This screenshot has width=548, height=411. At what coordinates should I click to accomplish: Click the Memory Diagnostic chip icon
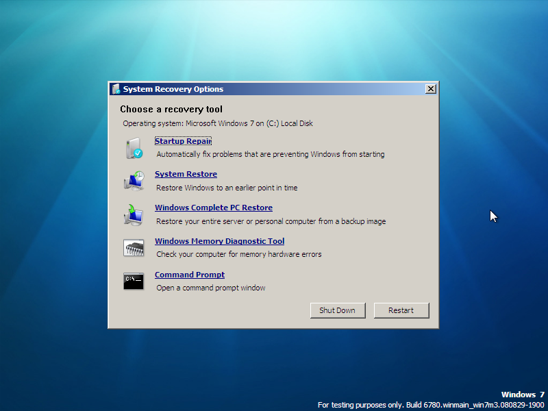point(134,248)
